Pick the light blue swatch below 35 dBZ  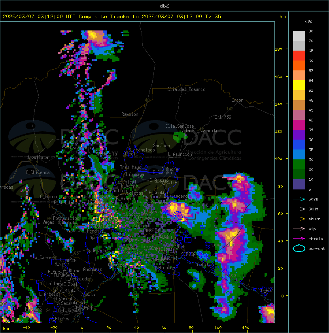pos(299,155)
